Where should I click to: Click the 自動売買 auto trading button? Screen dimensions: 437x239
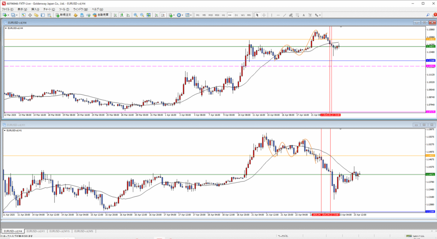point(101,15)
